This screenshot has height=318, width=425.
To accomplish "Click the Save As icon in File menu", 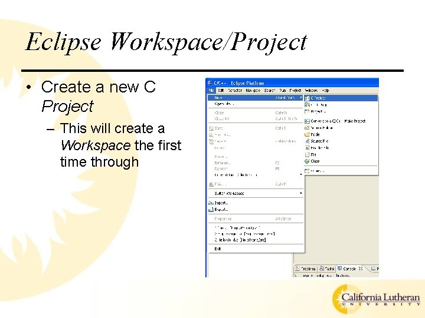I will pyautogui.click(x=211, y=135).
